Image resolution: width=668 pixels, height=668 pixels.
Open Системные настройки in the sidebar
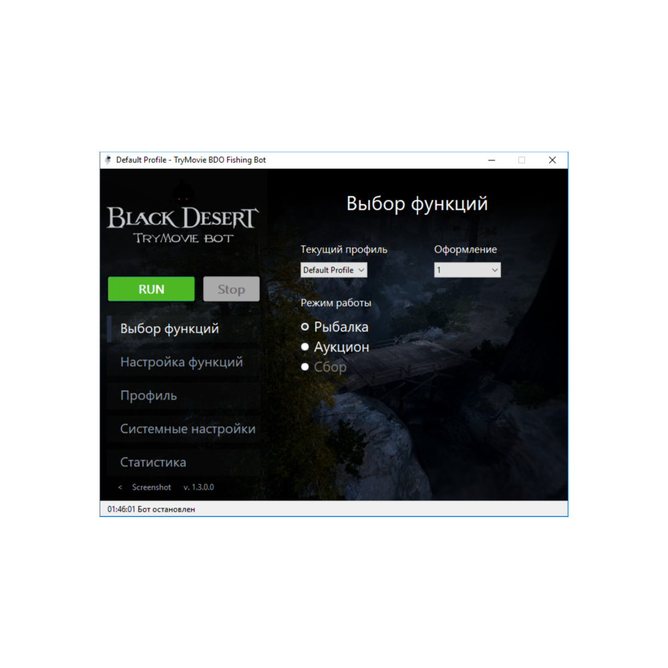point(184,429)
